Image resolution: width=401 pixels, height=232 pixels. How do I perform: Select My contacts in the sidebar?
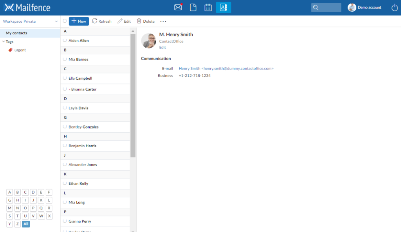tap(16, 33)
